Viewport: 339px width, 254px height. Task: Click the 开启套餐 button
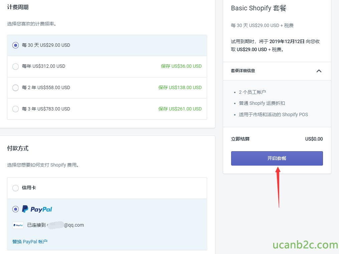(277, 158)
